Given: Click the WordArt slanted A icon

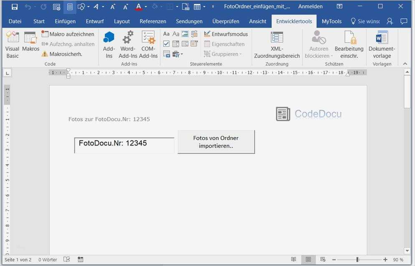Looking at the screenshot, I should pos(96,7).
